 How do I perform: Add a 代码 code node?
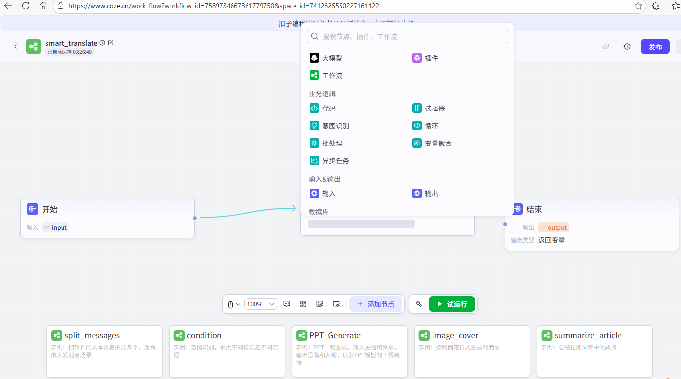point(323,108)
